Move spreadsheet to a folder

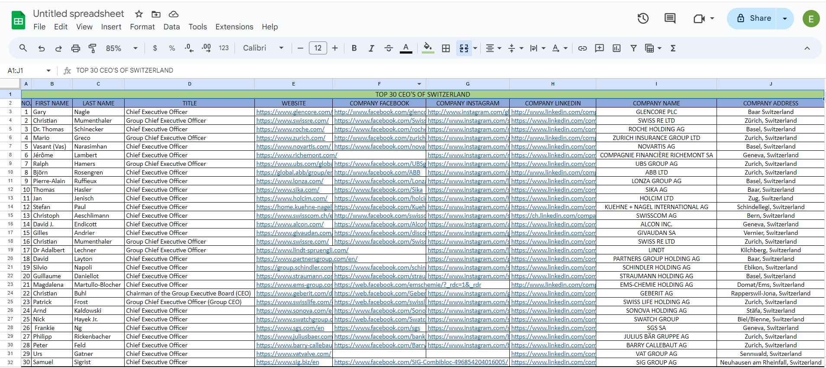[x=156, y=14]
